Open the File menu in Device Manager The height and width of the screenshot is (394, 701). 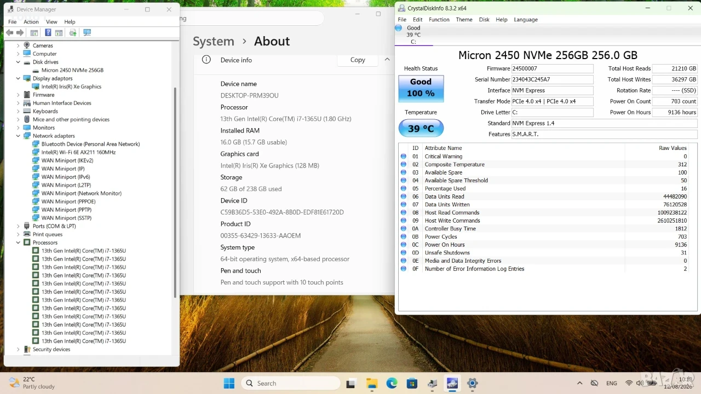point(12,22)
